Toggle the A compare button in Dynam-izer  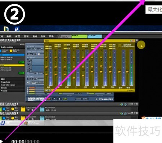54,99
